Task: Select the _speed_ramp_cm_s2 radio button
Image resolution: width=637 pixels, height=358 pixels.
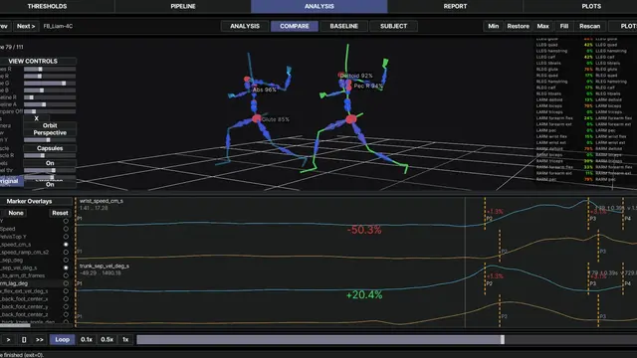Action: click(x=66, y=252)
